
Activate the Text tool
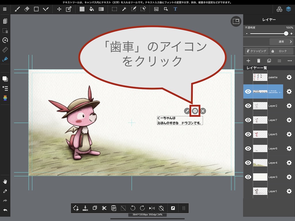tap(175, 9)
